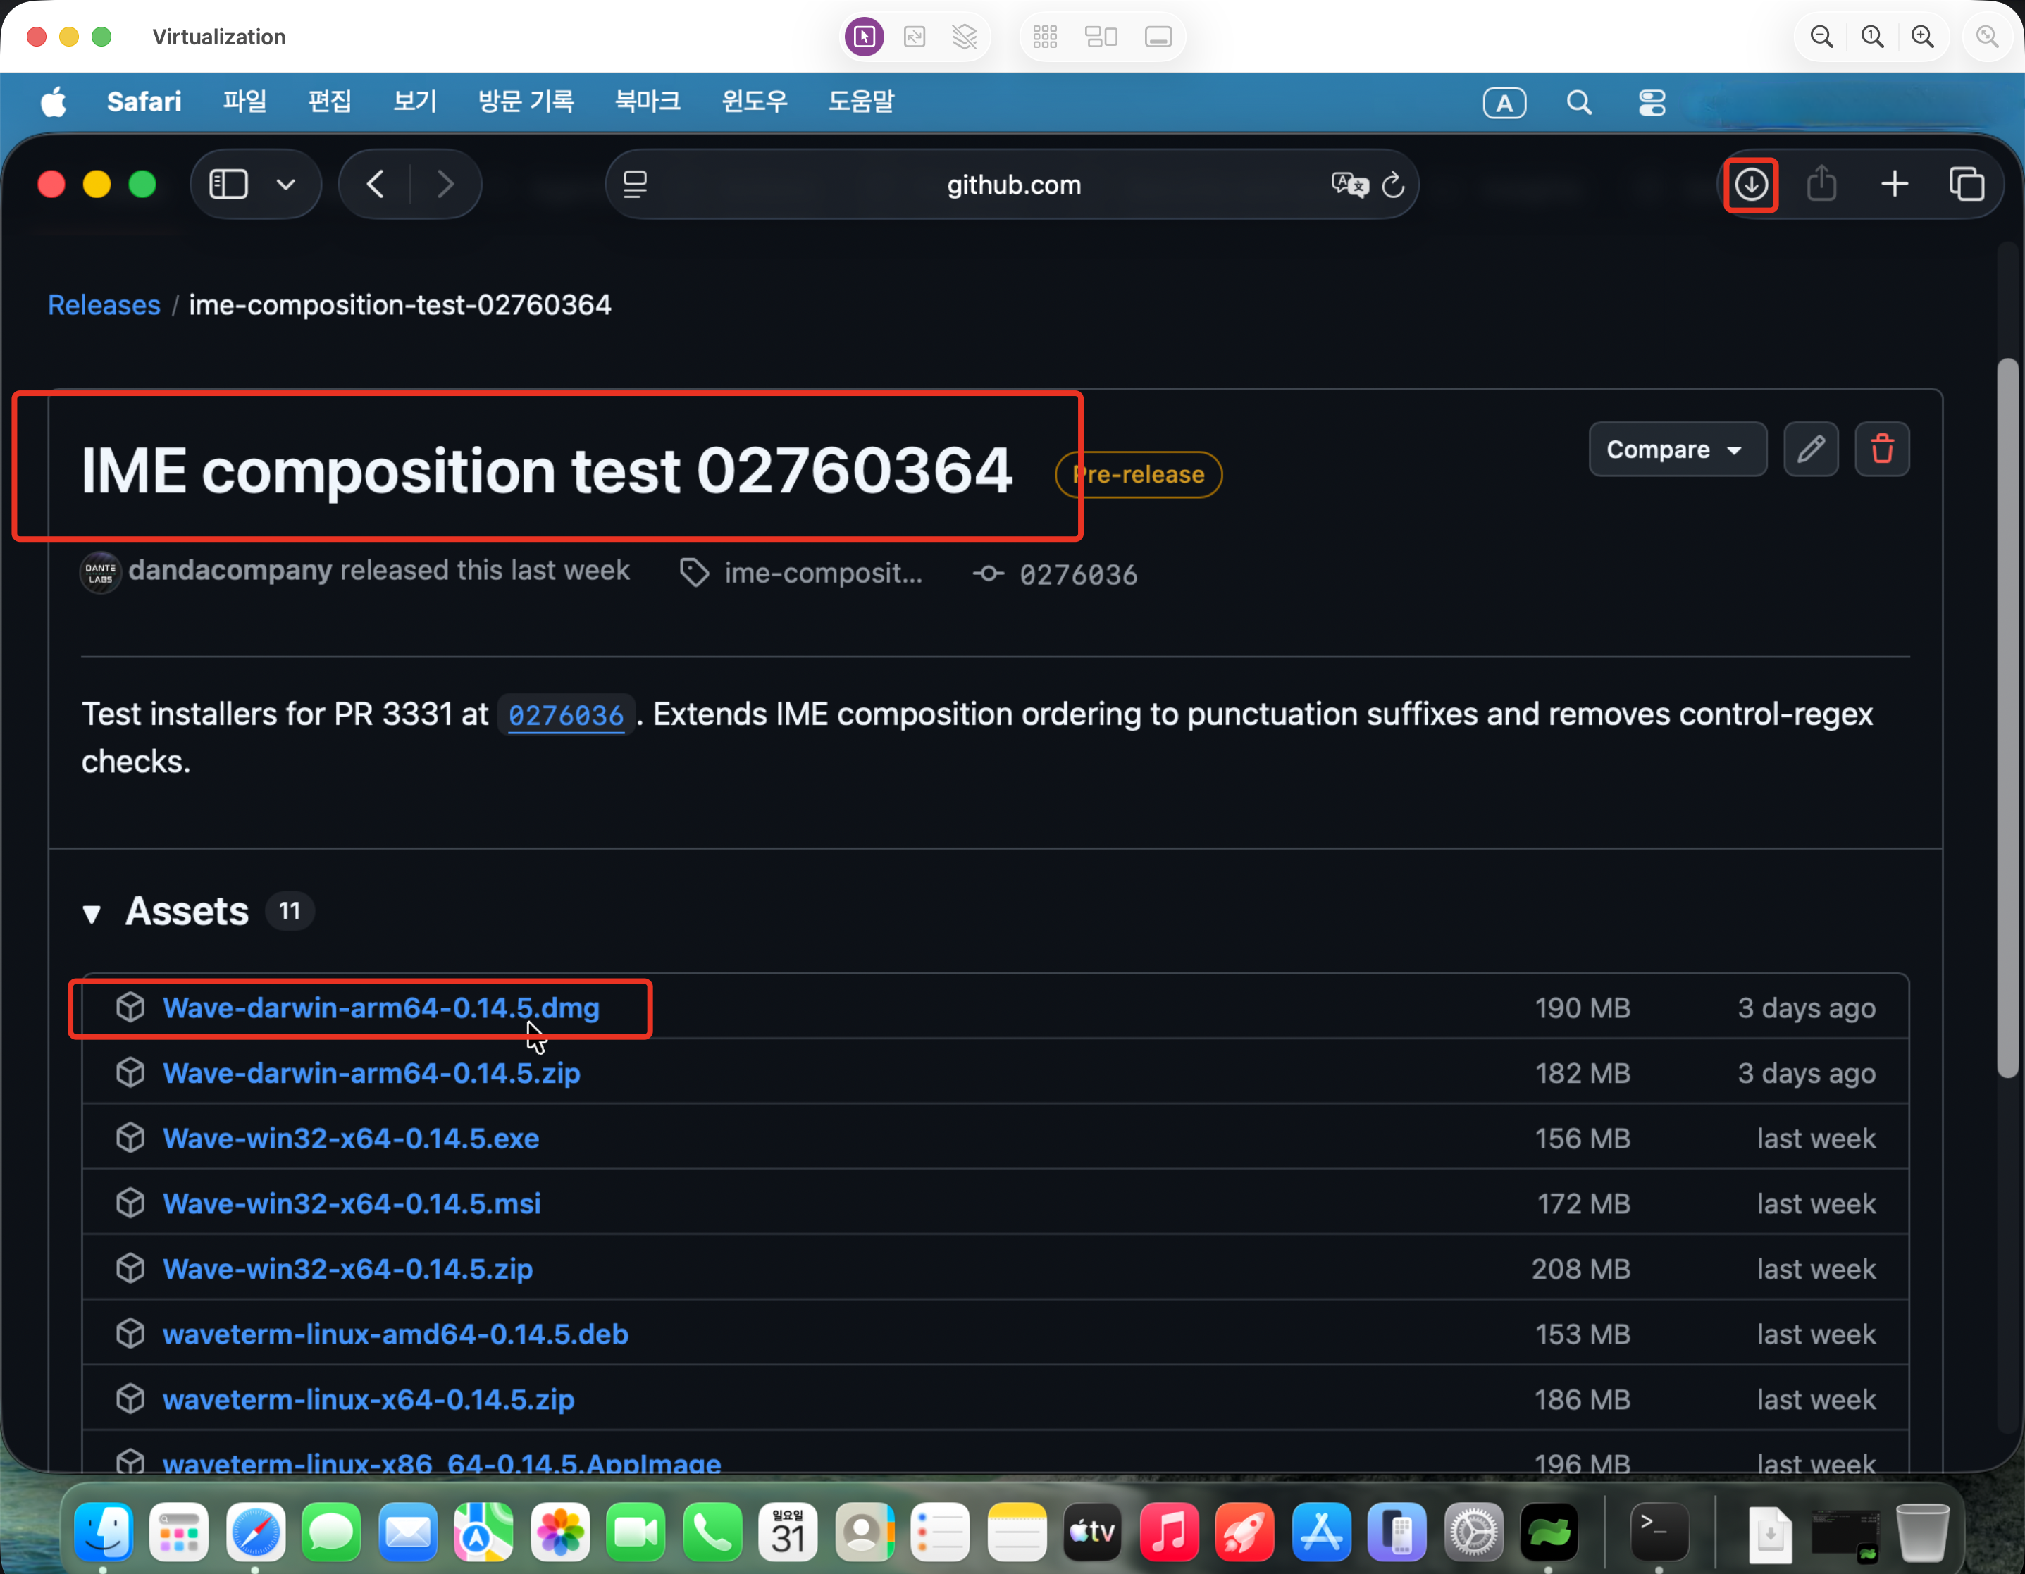Delete the release with the red trash icon
Screen dimensions: 2025x1574
pos(1881,450)
